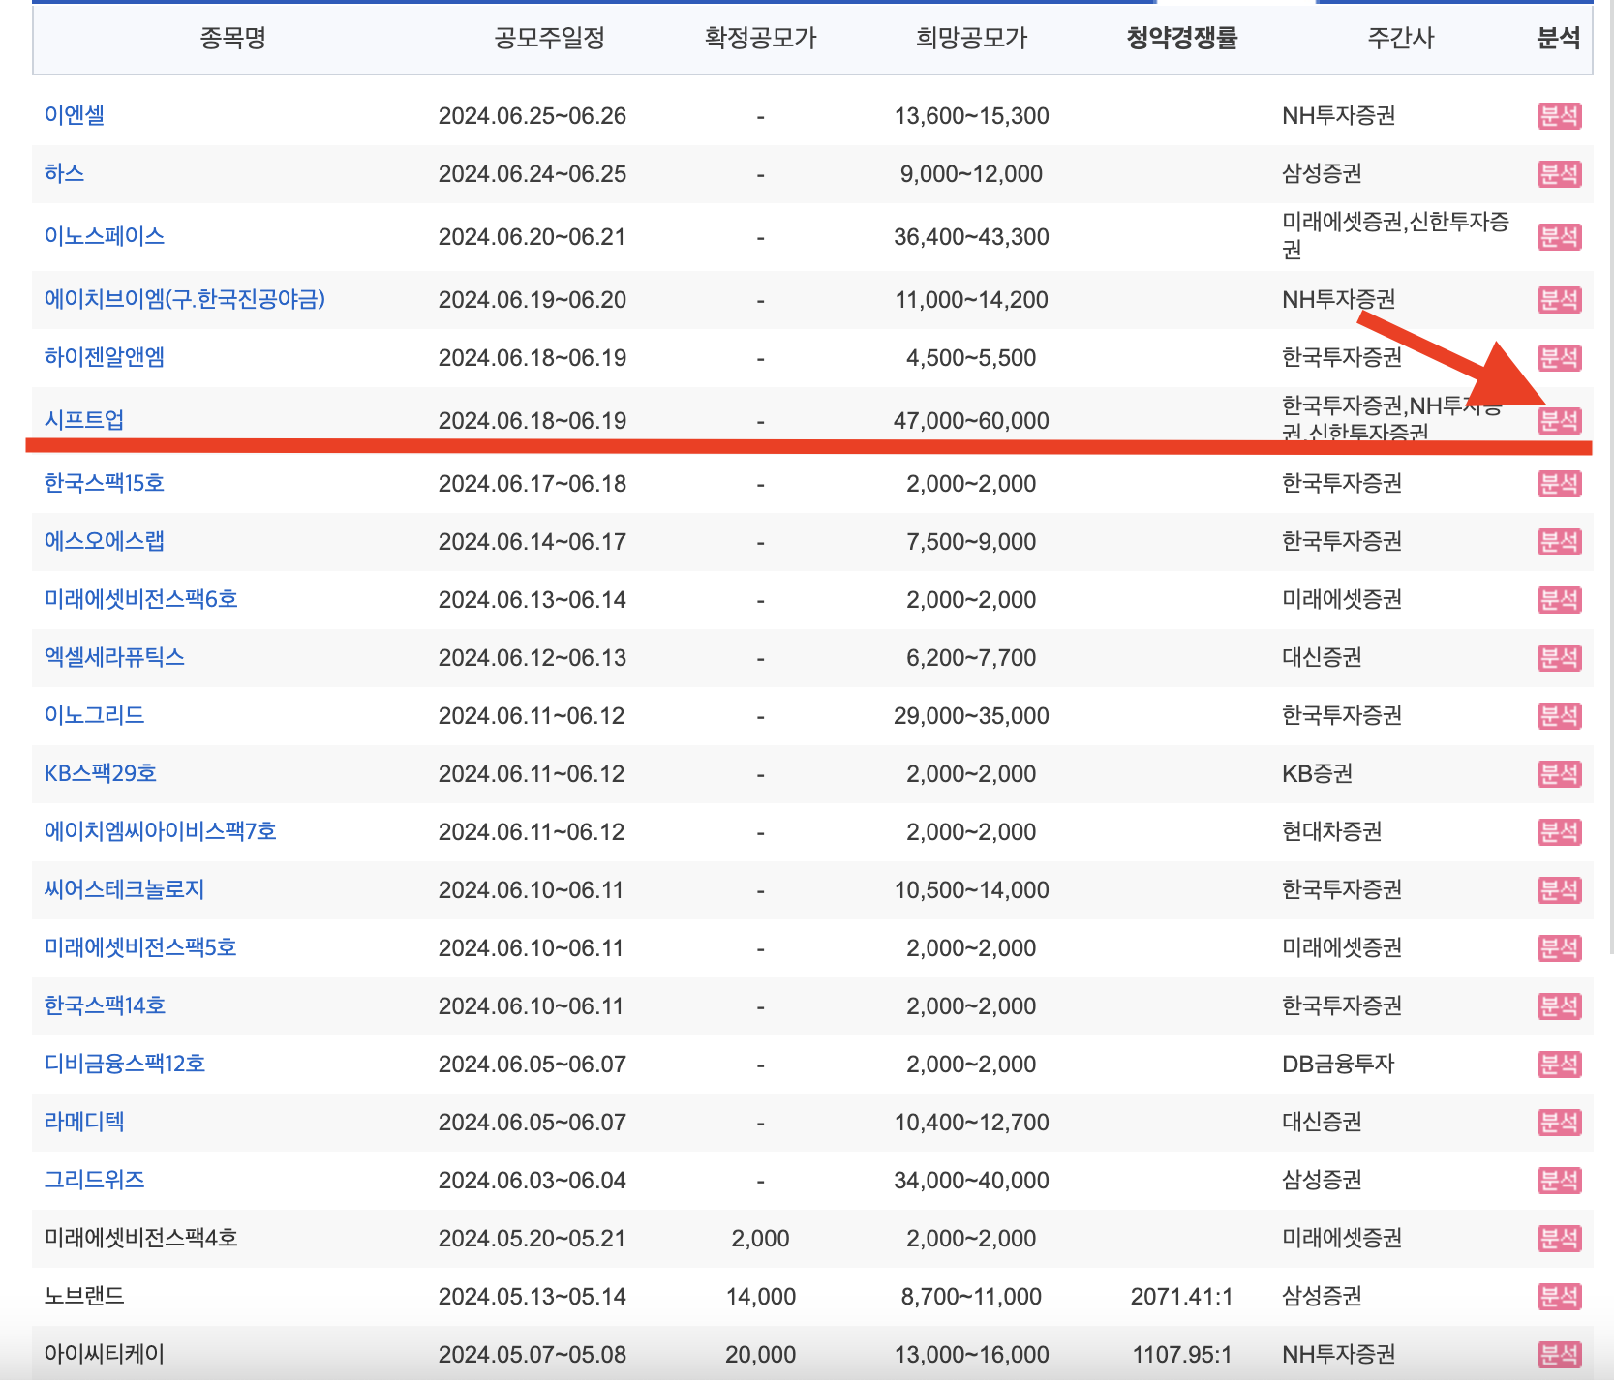Viewport: 1614px width, 1380px height.
Task: Select the 노브랜드 name text
Action: (84, 1296)
